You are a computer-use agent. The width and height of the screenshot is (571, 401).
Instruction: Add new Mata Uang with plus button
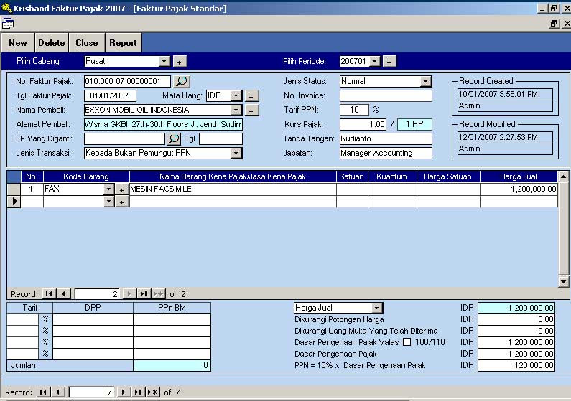pyautogui.click(x=251, y=96)
